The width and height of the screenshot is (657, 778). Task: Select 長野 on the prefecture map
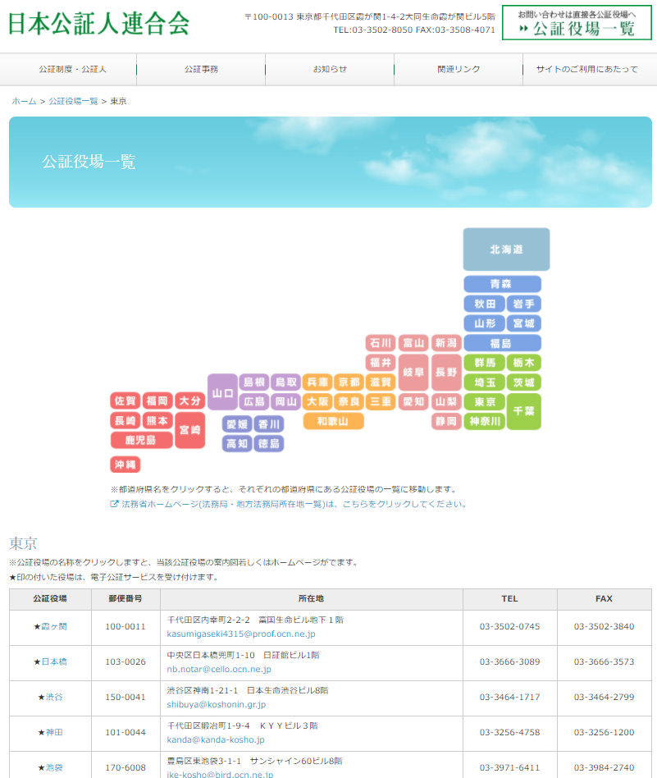pyautogui.click(x=446, y=372)
